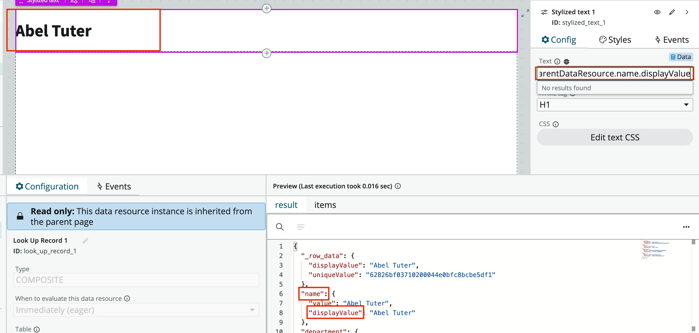Image resolution: width=699 pixels, height=333 pixels.
Task: Hide Stylized text 1 with the eye icon
Action: click(x=657, y=12)
